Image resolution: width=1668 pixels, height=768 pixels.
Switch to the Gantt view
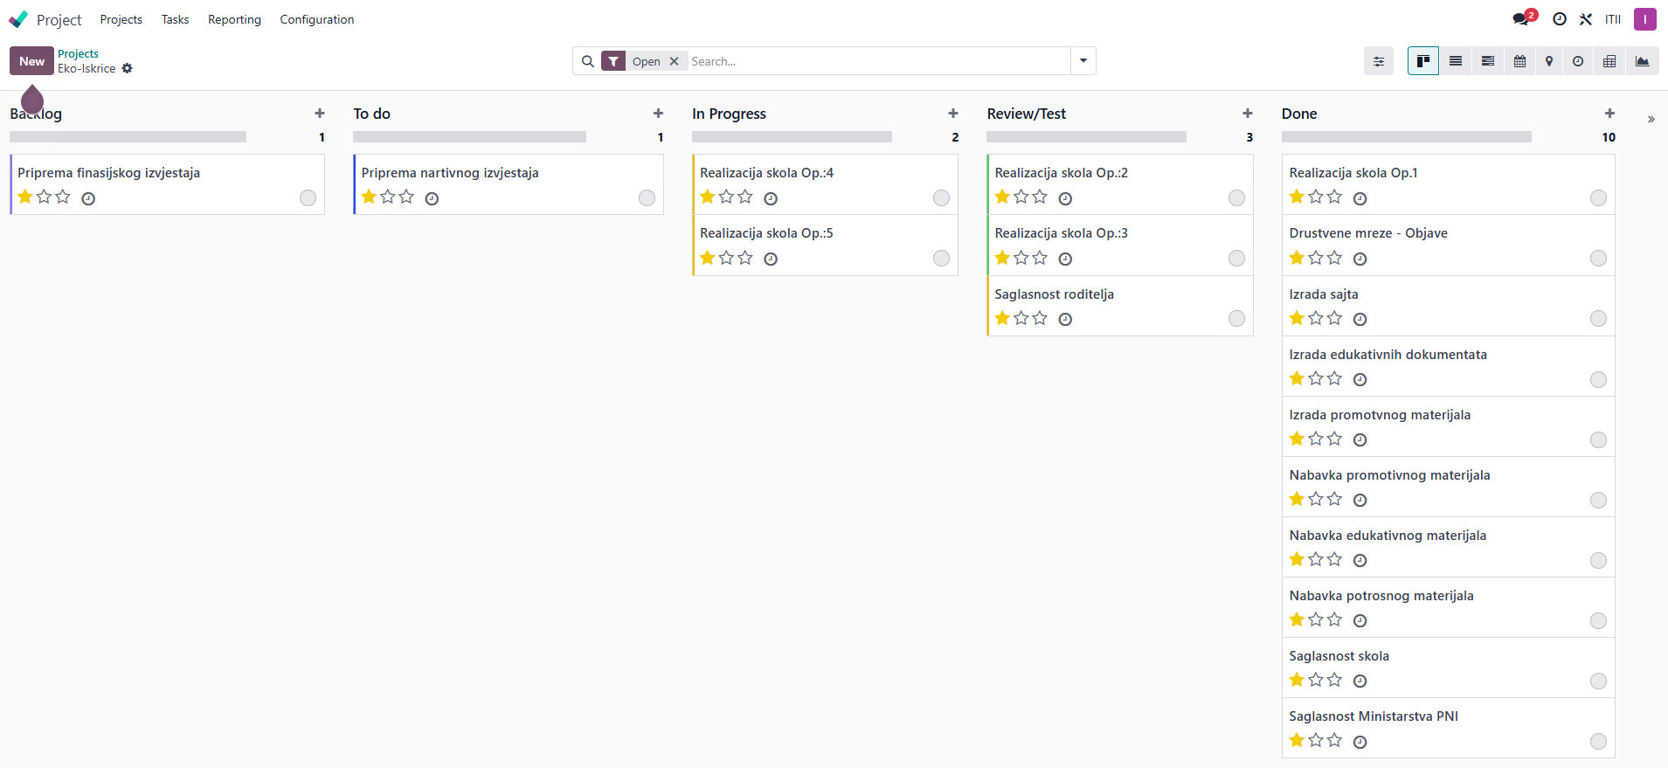(1488, 61)
